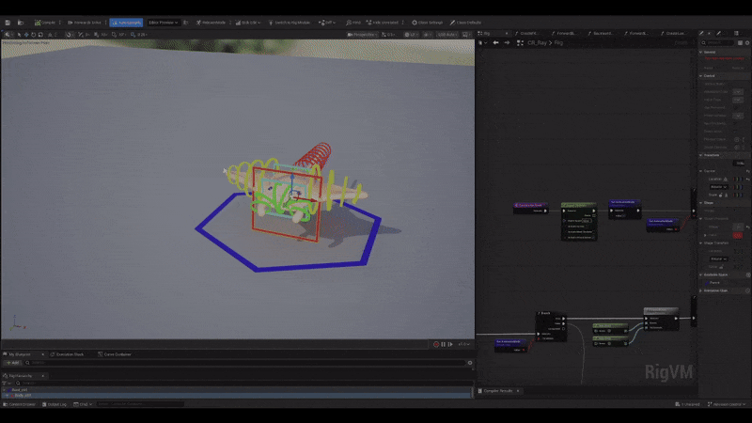Click the Compile button

tap(45, 23)
